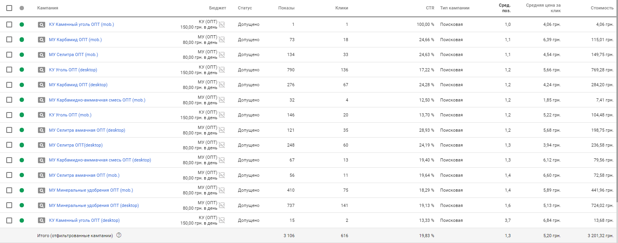Check the box for МУ Селитра амиачная ОПТ (desktop)
The width and height of the screenshot is (618, 243).
click(9, 130)
